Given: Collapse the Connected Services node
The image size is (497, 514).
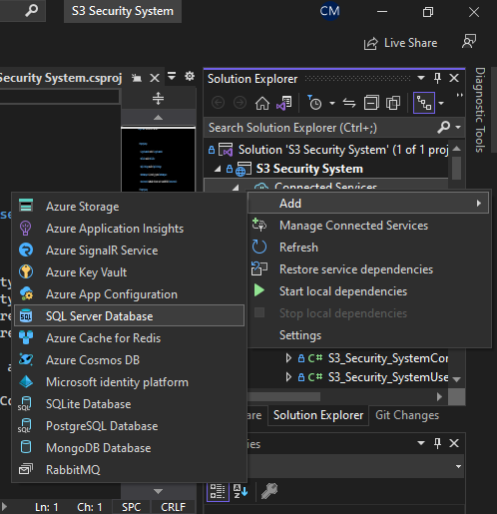Looking at the screenshot, I should point(236,188).
